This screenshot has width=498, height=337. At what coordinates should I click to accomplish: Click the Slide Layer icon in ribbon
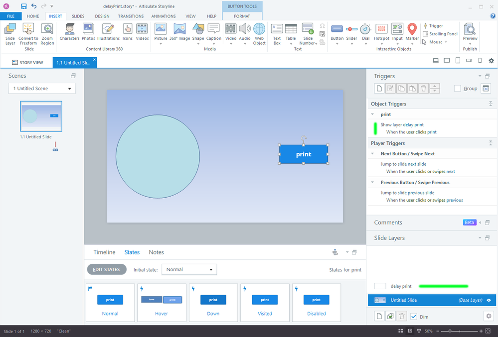pos(10,30)
